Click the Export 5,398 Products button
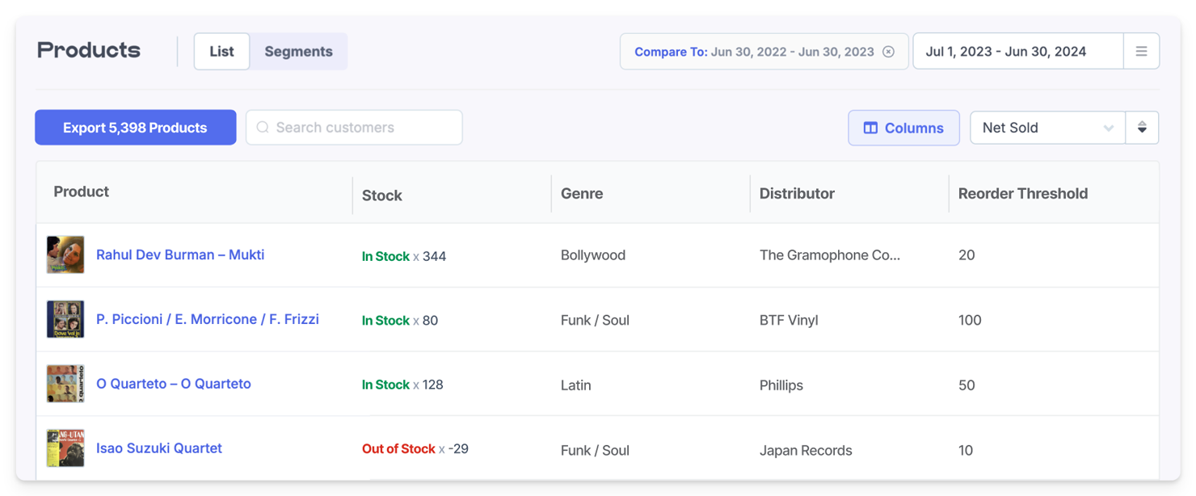The image size is (1196, 496). pyautogui.click(x=135, y=127)
